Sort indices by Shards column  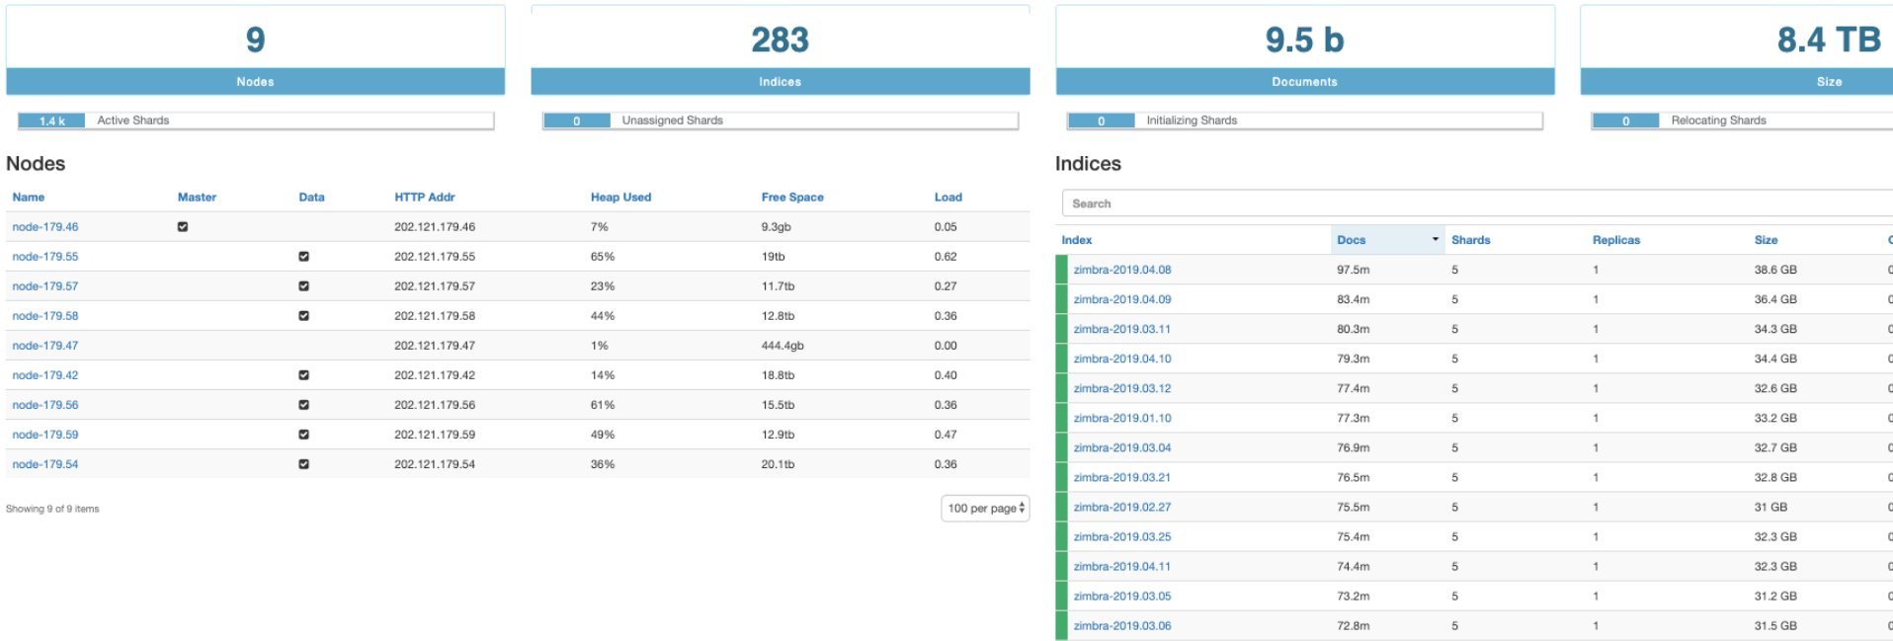tap(1470, 240)
